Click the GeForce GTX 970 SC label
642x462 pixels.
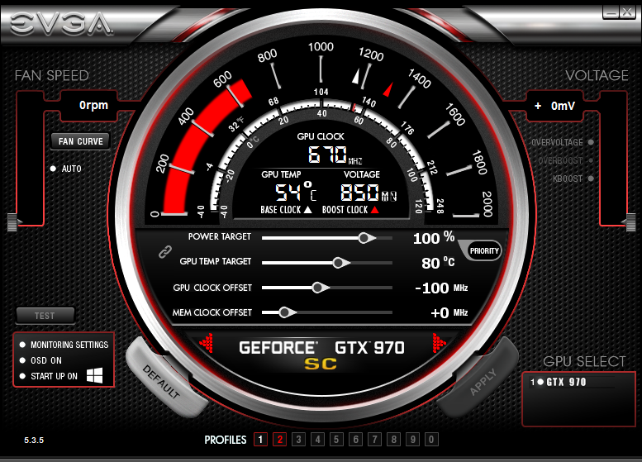point(321,354)
